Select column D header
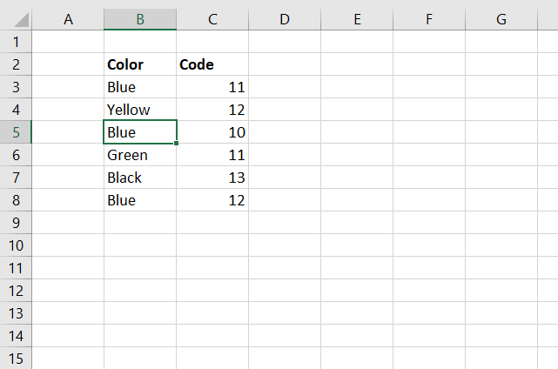 click(285, 19)
